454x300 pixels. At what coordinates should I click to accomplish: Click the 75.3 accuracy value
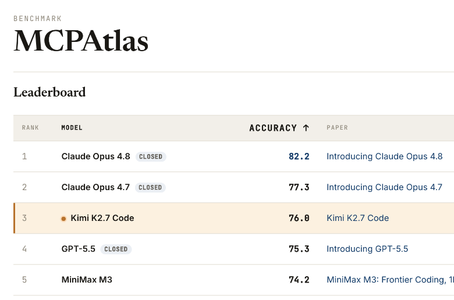pyautogui.click(x=299, y=249)
